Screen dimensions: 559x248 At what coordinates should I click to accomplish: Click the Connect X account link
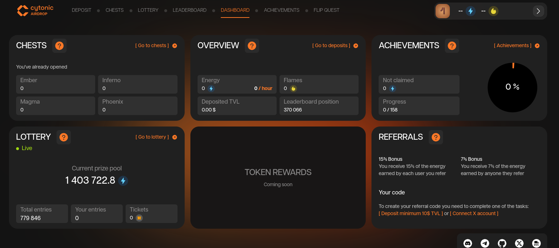point(474,214)
